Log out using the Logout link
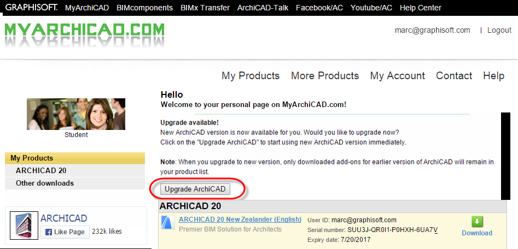The image size is (518, 249). coord(499,31)
